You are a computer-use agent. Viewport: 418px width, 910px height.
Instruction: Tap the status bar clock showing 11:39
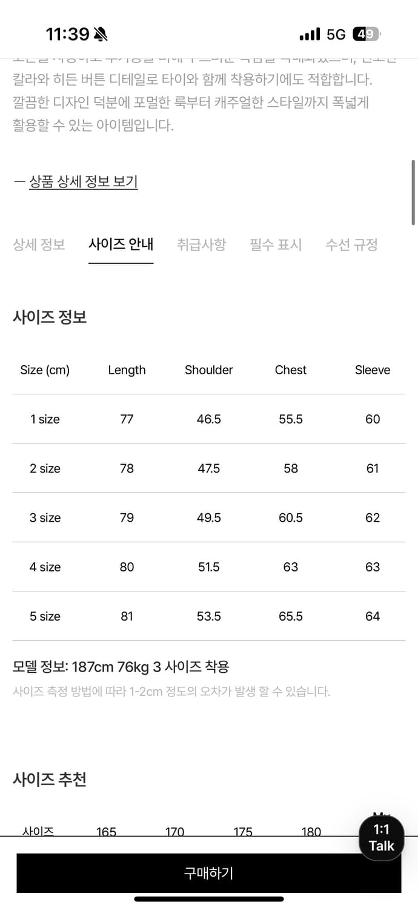[x=68, y=35]
